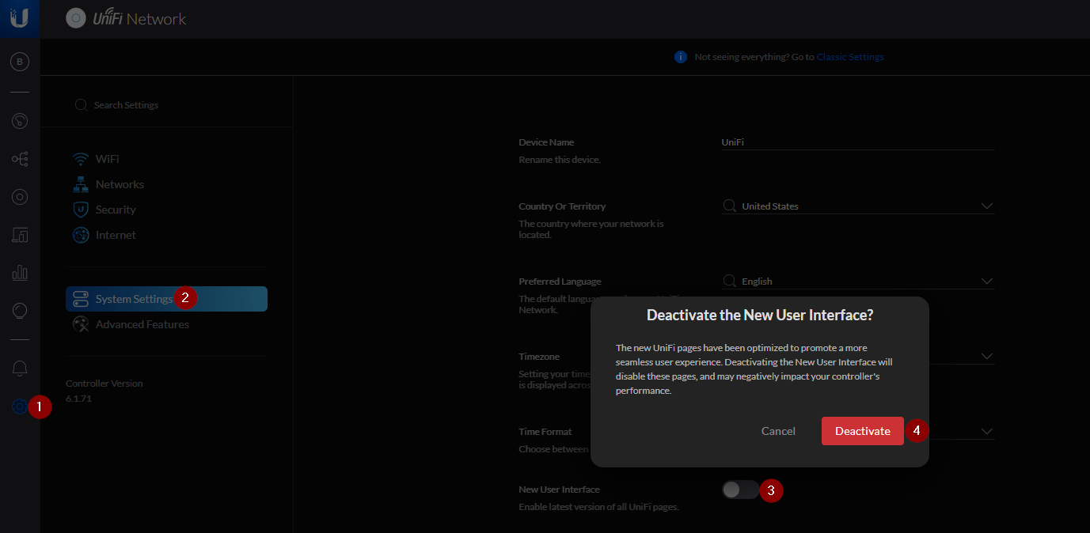Click the red Deactivate button
Image resolution: width=1090 pixels, height=533 pixels.
[862, 431]
